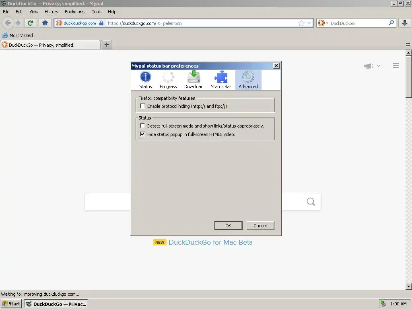The height and width of the screenshot is (309, 412).
Task: Uncheck hide status popup in HTML5 video
Action: pyautogui.click(x=142, y=134)
